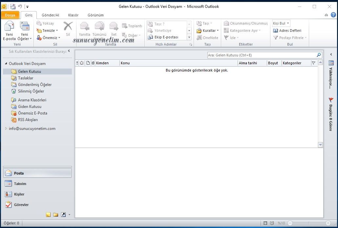This screenshot has height=228, width=338.
Task: Switch to the Gönder/Al tab
Action: pyautogui.click(x=50, y=15)
